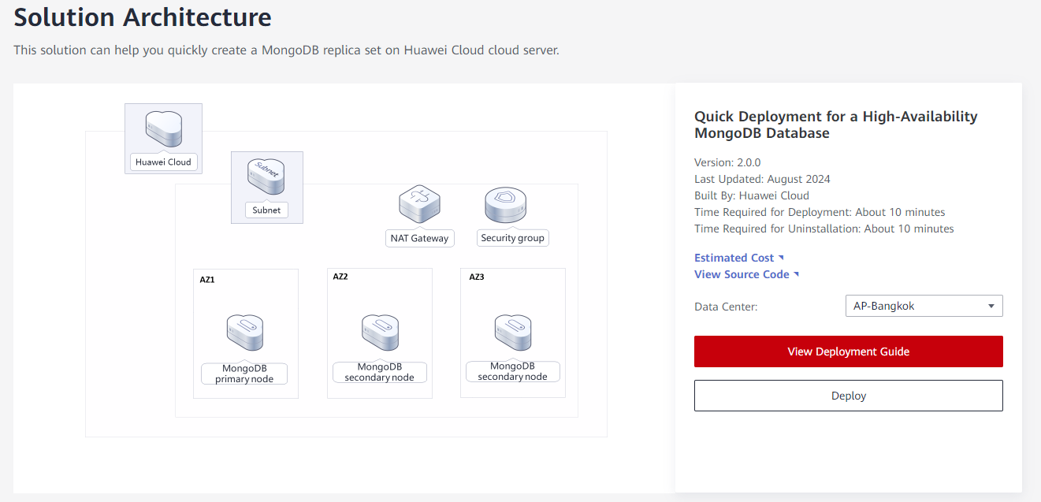The width and height of the screenshot is (1041, 502).
Task: Expand the View Source Code link arrow
Action: (797, 274)
